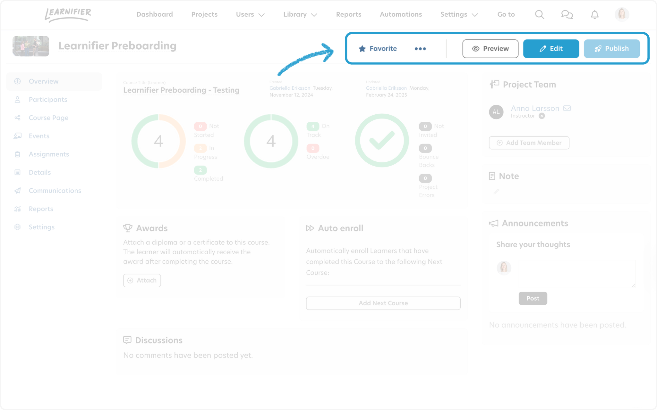657x410 pixels.
Task: Open the notifications bell
Action: click(x=594, y=14)
